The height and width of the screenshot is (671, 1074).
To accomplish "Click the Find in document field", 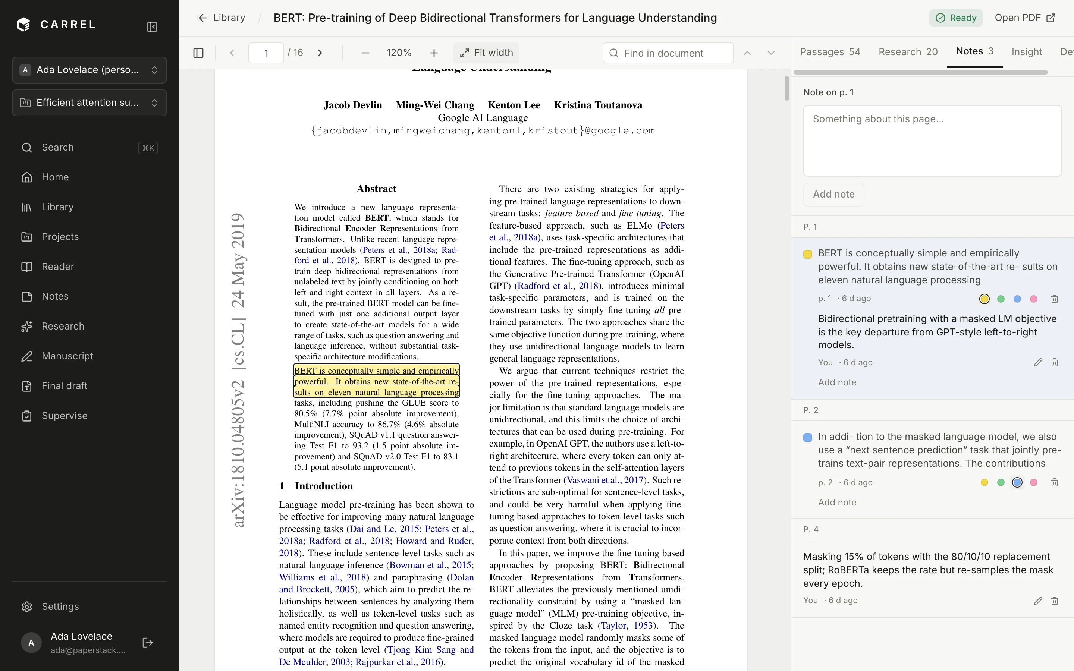I will pos(668,53).
